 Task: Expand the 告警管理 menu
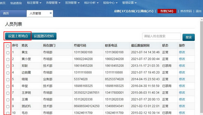pyautogui.click(x=53, y=3)
